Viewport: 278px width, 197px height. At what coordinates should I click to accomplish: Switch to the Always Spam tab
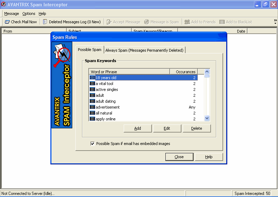click(x=144, y=50)
